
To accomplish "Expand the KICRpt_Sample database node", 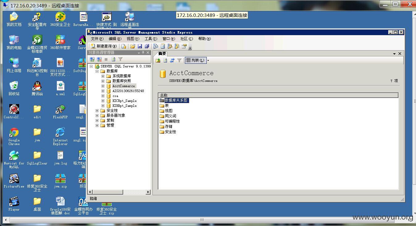I will pos(103,101).
